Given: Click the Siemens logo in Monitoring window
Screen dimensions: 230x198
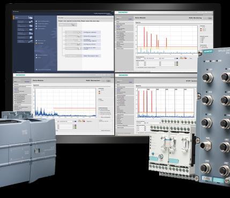Looking at the screenshot, I should tap(123, 12).
